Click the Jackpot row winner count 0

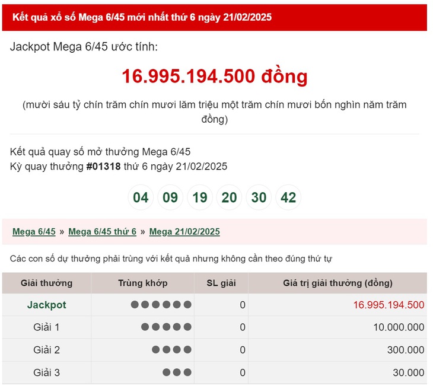243,305
